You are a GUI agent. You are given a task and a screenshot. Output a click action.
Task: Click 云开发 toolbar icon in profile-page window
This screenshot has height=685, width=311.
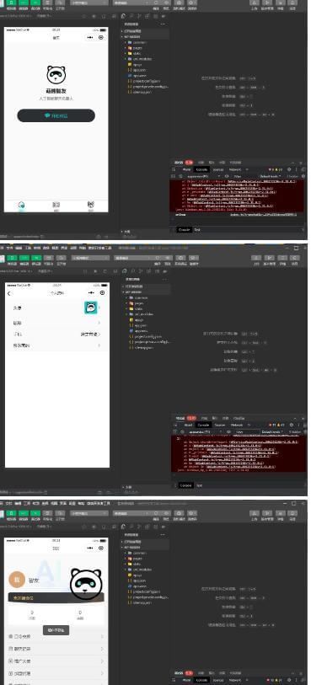coord(62,258)
